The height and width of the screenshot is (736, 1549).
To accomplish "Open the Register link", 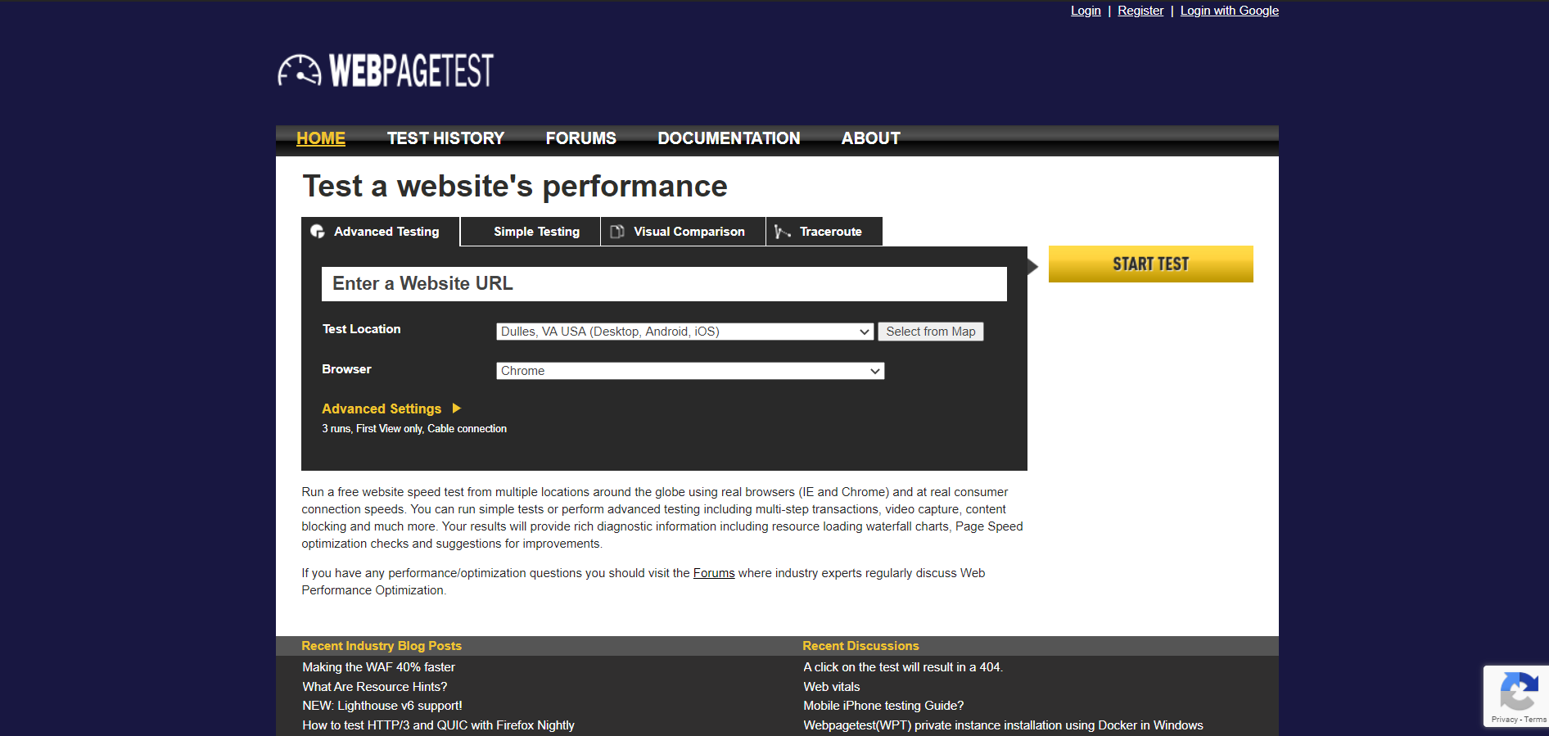I will coord(1140,11).
